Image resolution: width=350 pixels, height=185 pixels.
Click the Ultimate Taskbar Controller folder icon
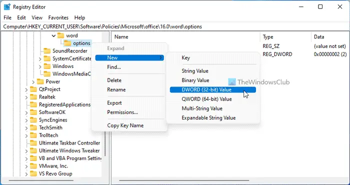(33, 143)
